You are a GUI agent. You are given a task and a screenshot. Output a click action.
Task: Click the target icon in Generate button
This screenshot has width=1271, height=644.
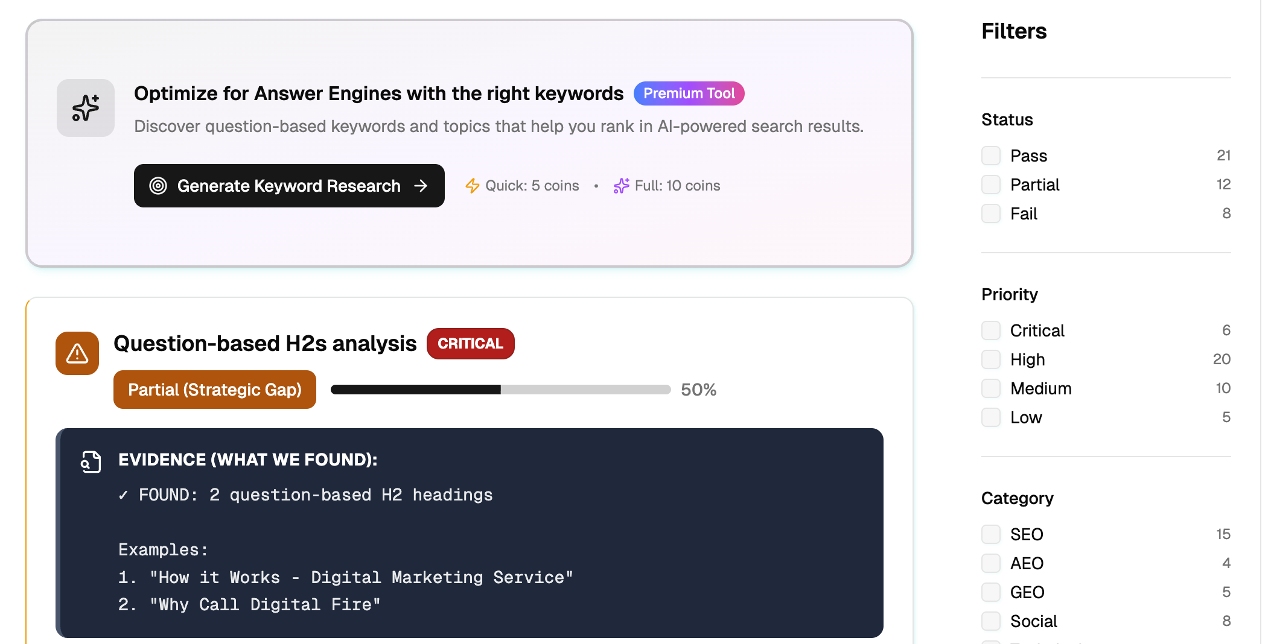[x=158, y=186]
